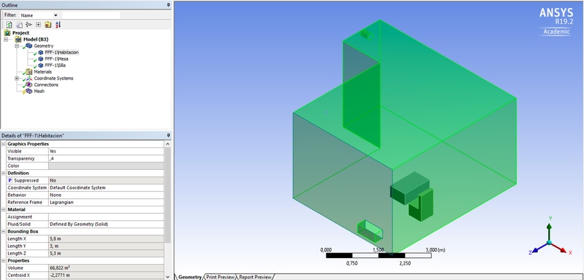Screen dimensions: 584x280
Task: Click the red X axis of the triad
Action: (x=559, y=247)
